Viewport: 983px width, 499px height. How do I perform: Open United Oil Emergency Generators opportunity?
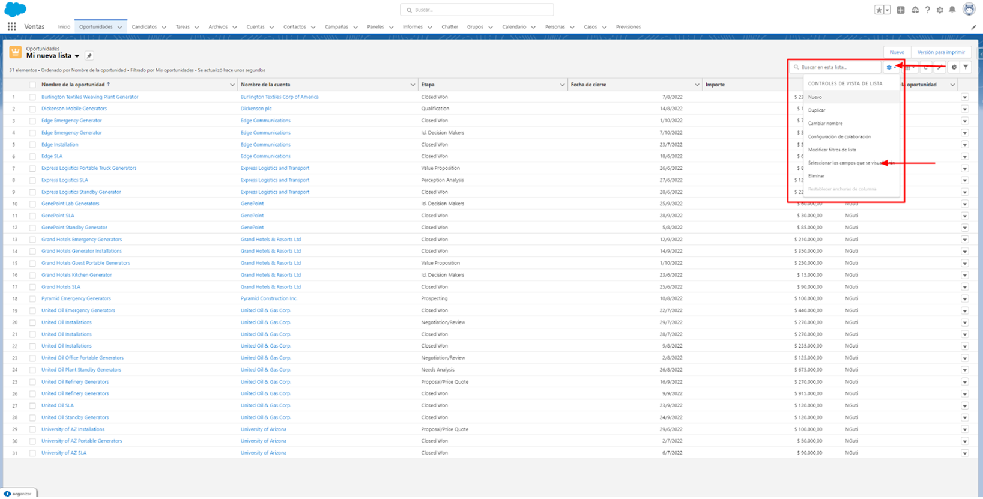[78, 310]
